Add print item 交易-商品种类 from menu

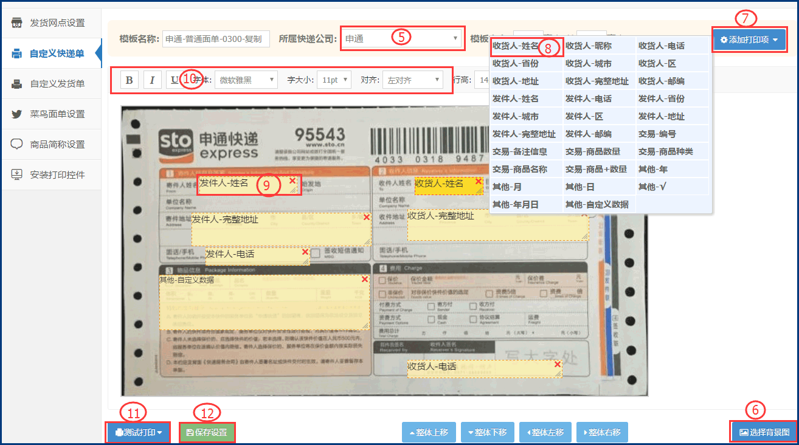click(672, 151)
